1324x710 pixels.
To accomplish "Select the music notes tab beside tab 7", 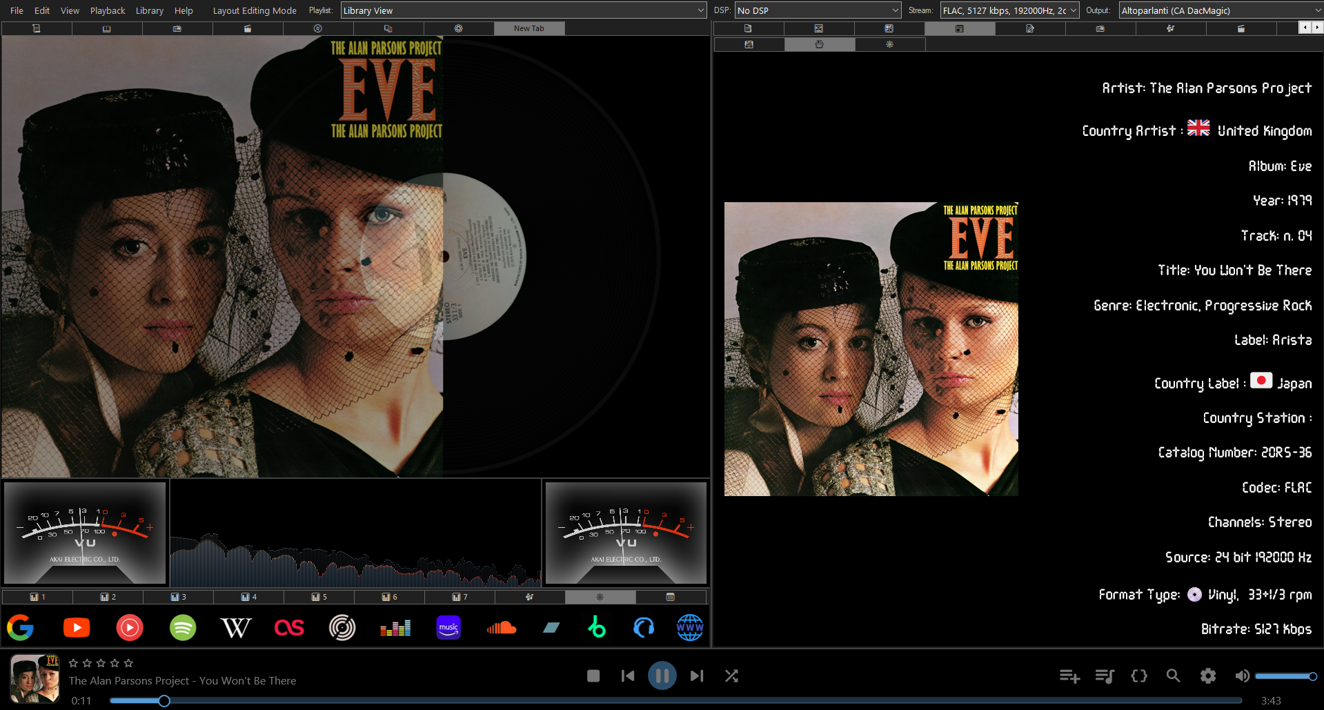I will 530,597.
